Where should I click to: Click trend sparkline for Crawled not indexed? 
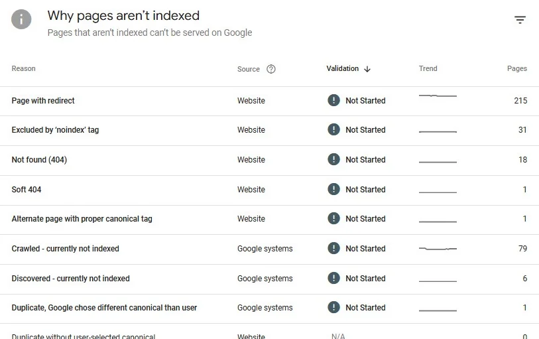pos(438,249)
